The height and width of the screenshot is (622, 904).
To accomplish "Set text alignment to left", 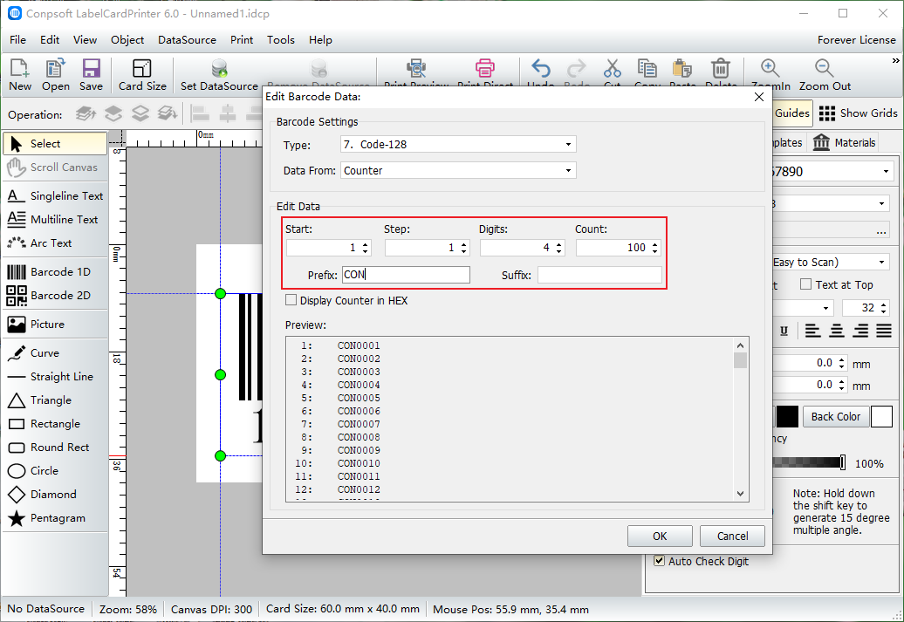I will (813, 331).
